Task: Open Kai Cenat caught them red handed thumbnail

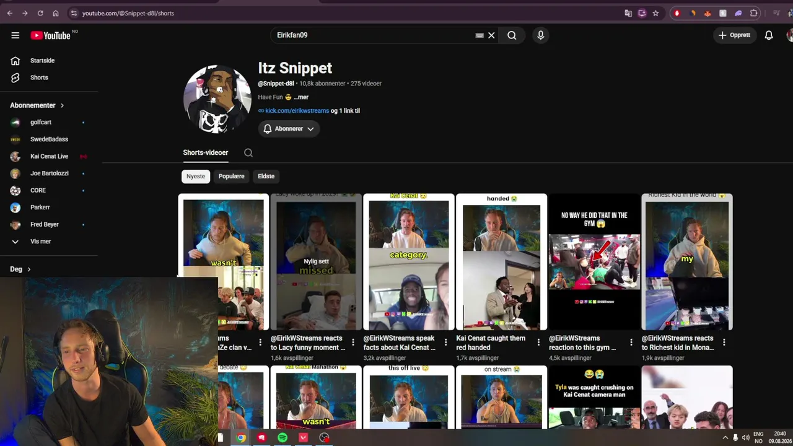Action: tap(502, 262)
